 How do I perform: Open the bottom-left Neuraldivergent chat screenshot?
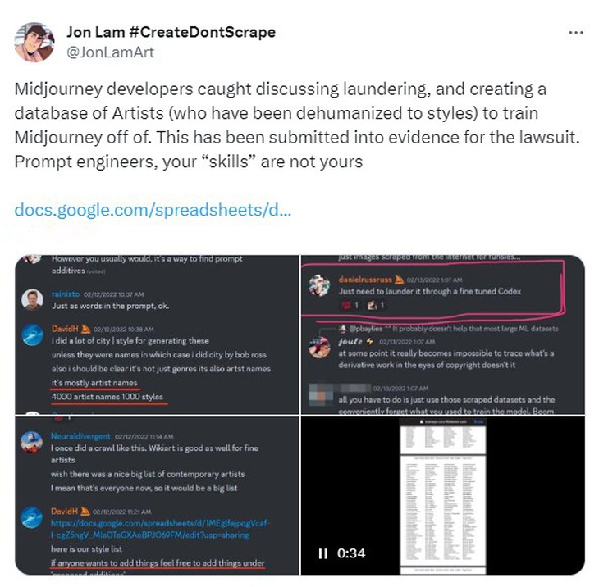coord(157,495)
